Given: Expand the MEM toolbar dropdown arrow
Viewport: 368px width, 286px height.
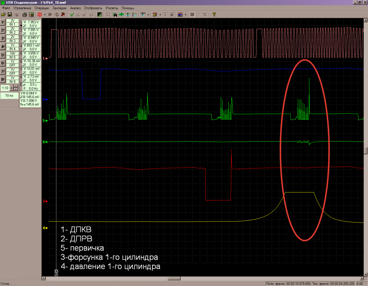Looking at the screenshot, I should (148, 14).
